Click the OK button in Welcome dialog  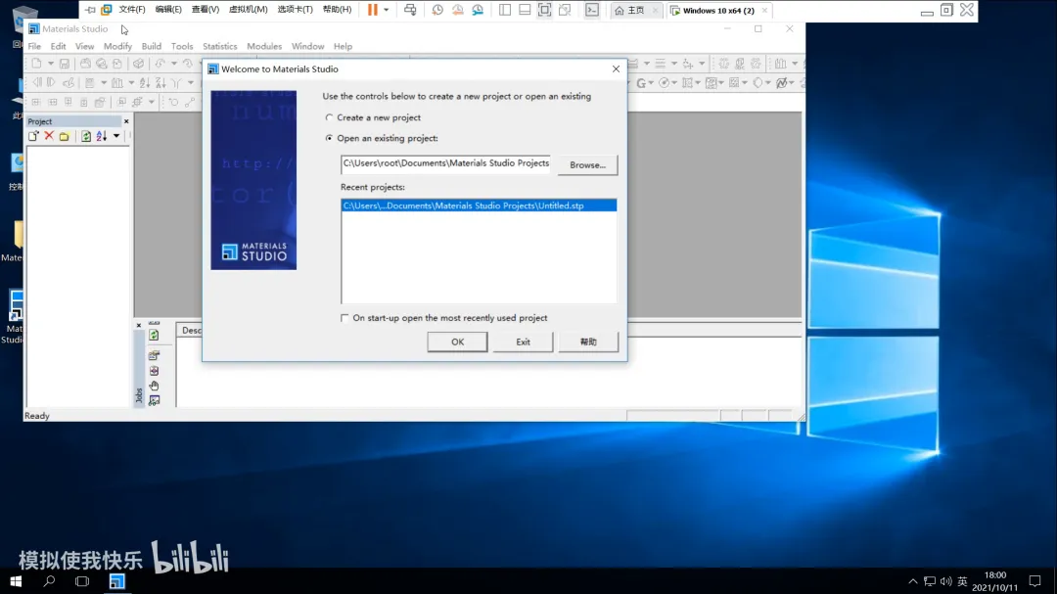point(457,342)
